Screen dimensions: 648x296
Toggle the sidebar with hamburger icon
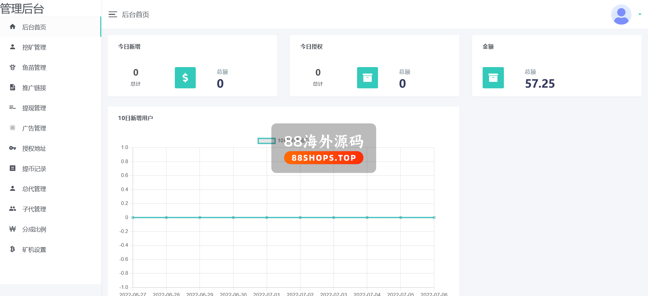click(113, 14)
